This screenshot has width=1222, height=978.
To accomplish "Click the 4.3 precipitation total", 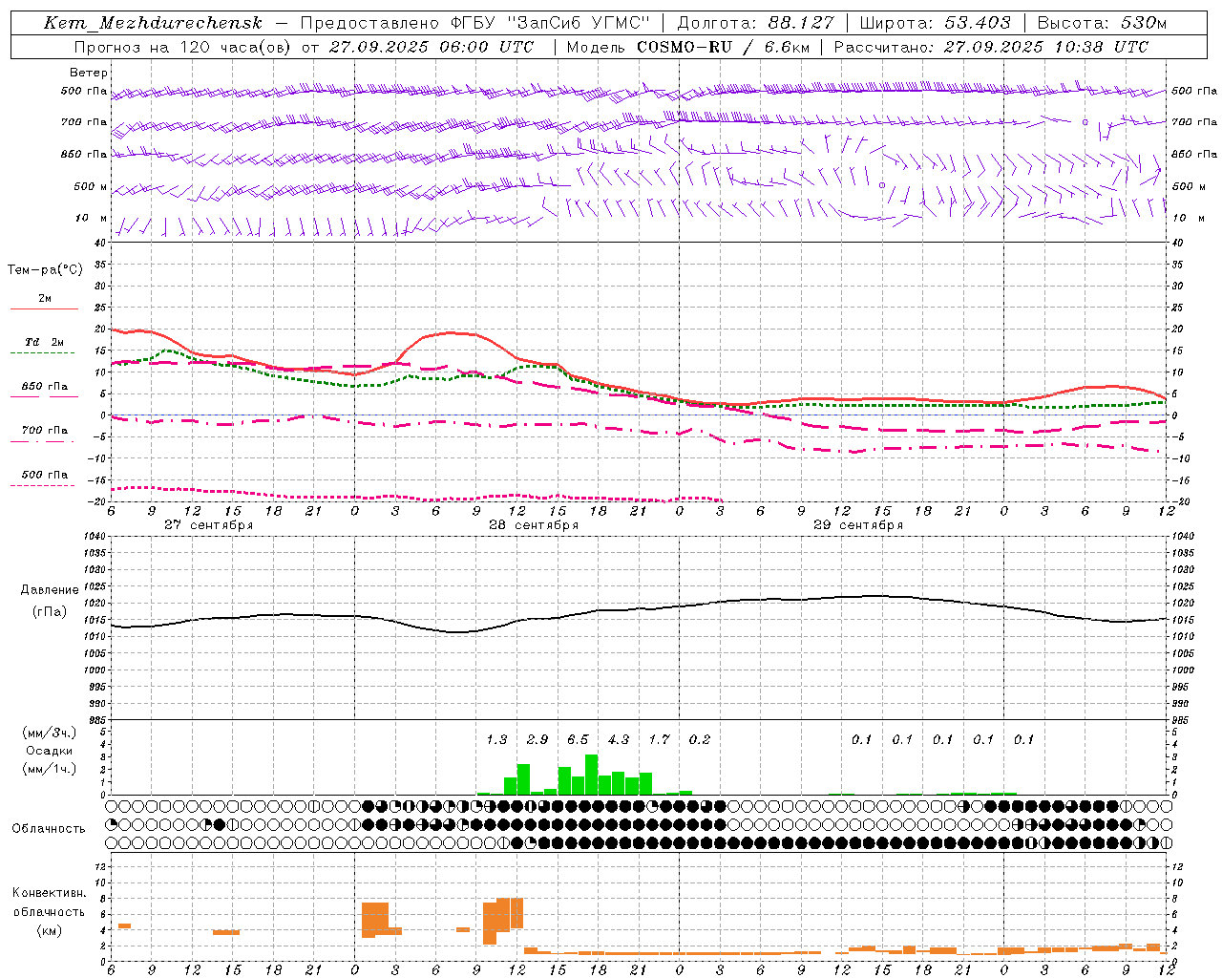I will point(619,740).
